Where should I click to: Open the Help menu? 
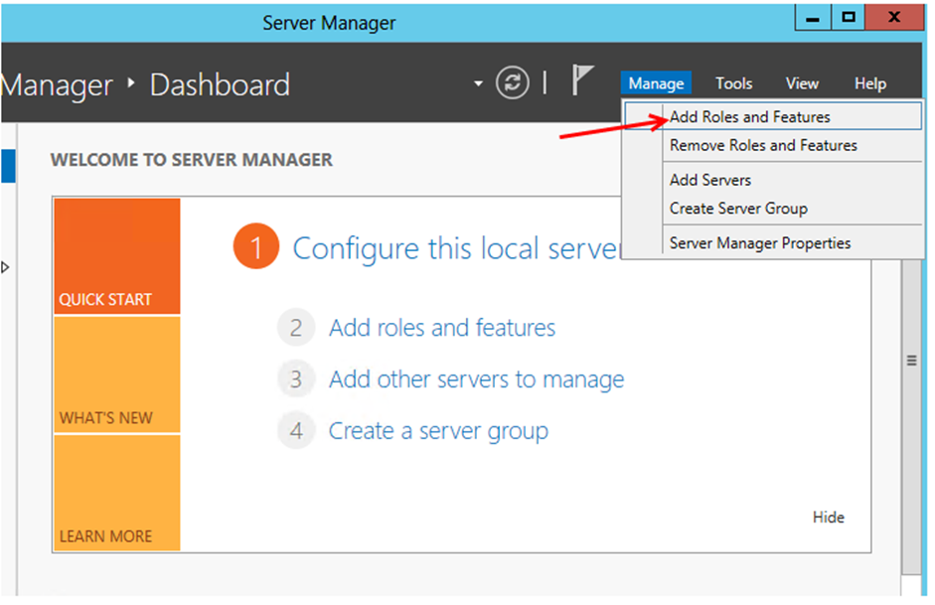(870, 83)
